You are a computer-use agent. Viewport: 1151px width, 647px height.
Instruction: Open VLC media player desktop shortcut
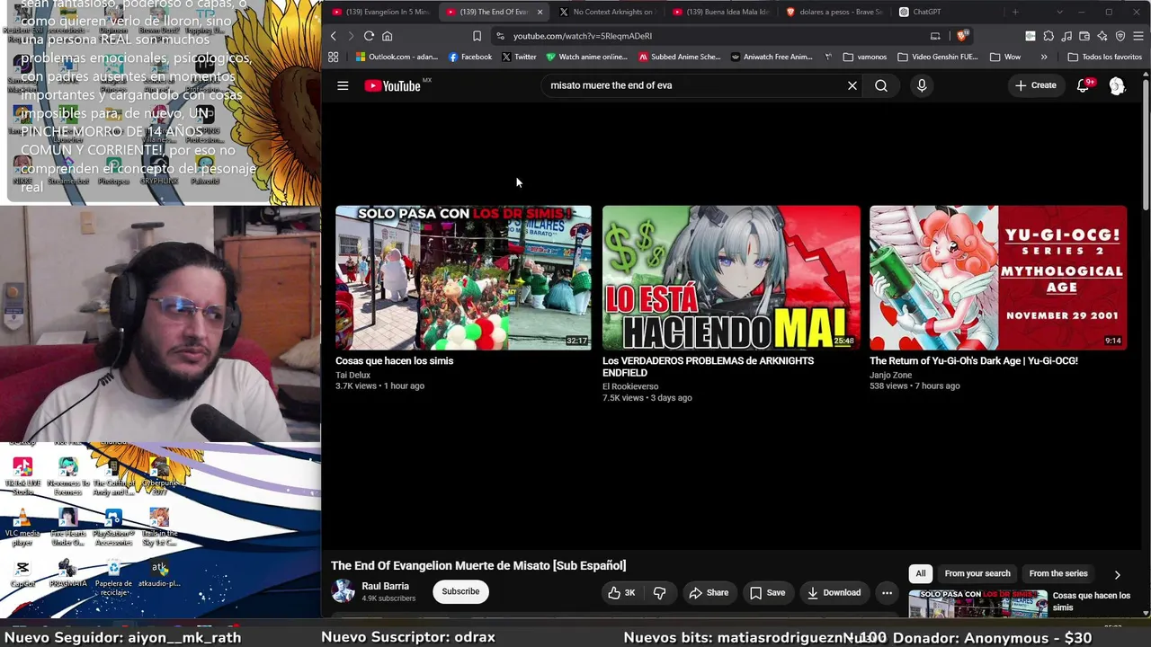click(x=22, y=527)
